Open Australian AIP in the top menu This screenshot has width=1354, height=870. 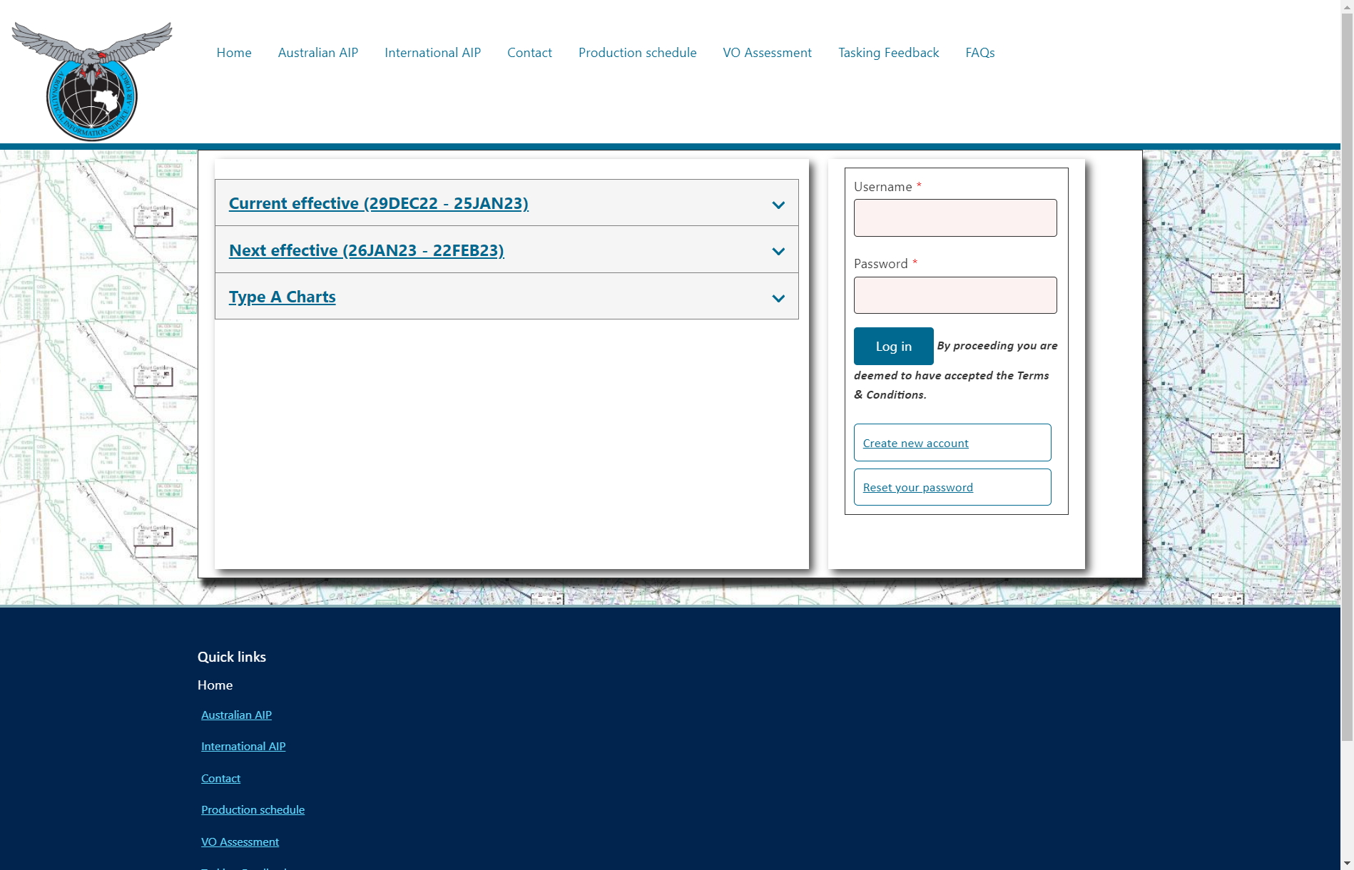point(317,53)
